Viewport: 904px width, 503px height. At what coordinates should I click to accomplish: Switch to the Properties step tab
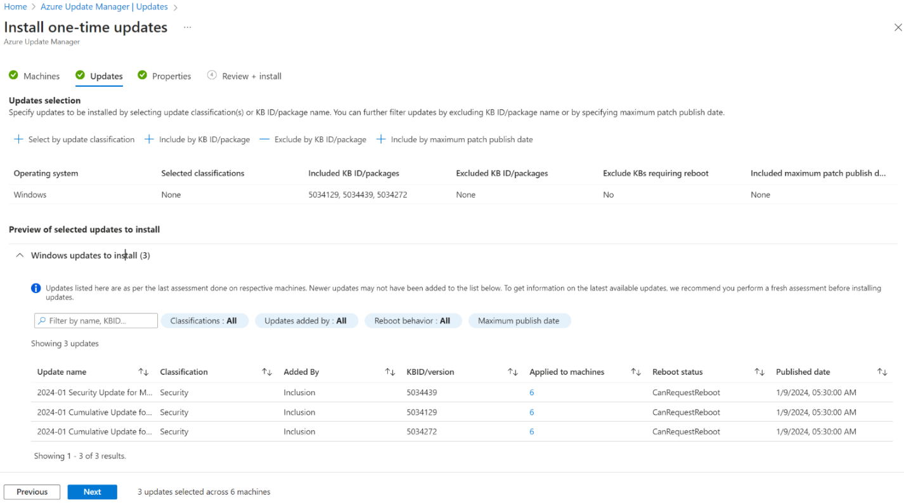tap(164, 76)
